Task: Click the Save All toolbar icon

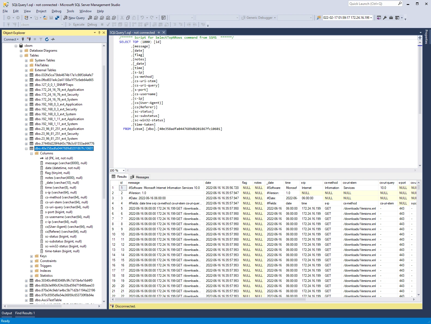Action: click(x=57, y=18)
